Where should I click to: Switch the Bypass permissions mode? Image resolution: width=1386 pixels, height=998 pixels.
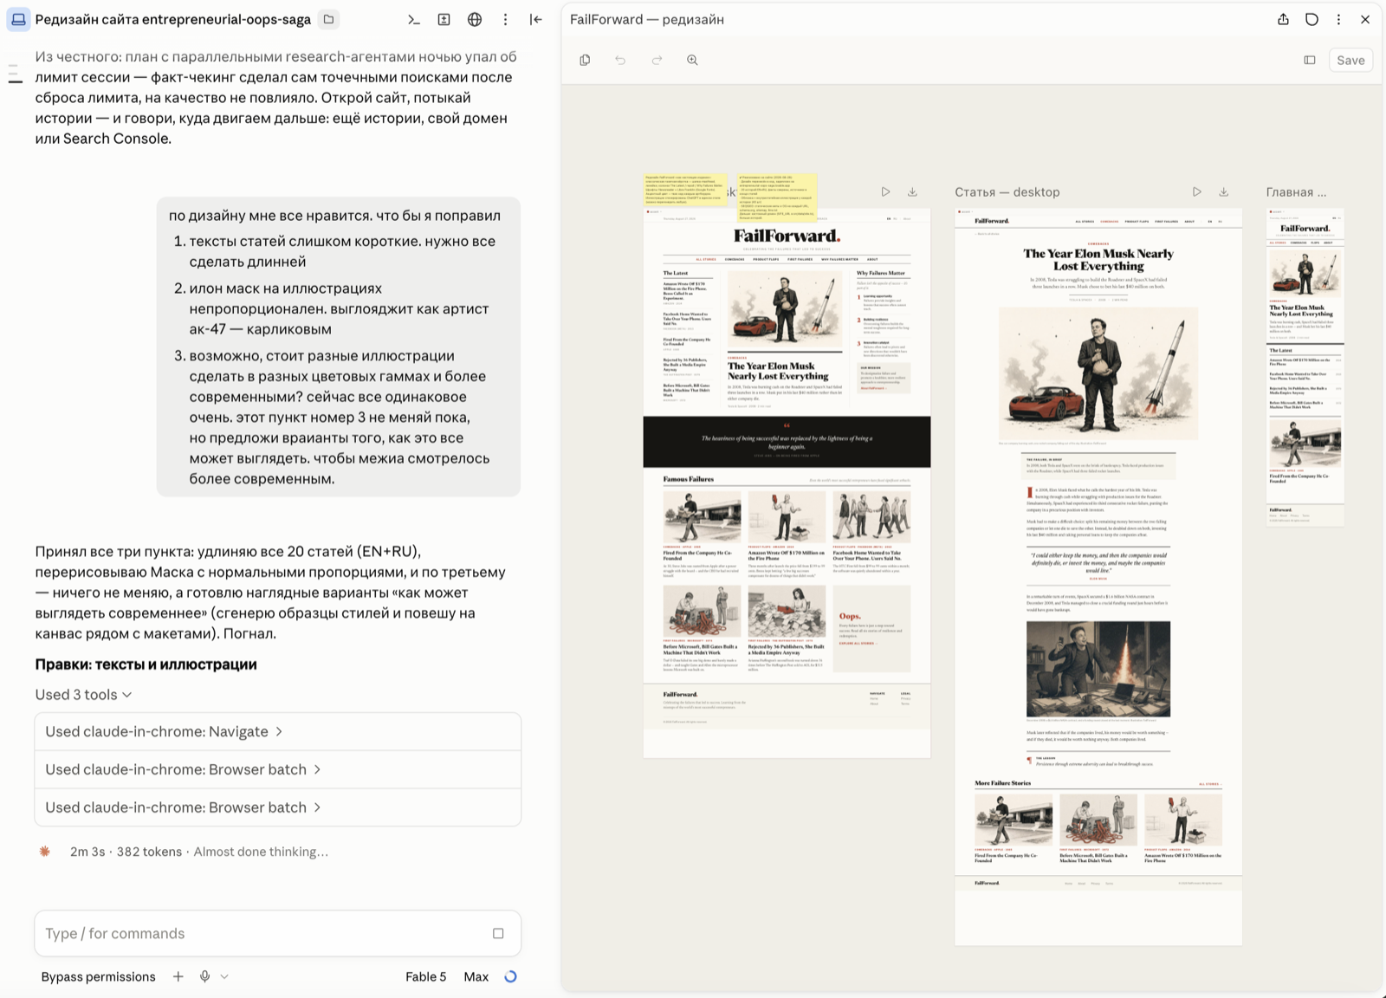(99, 976)
